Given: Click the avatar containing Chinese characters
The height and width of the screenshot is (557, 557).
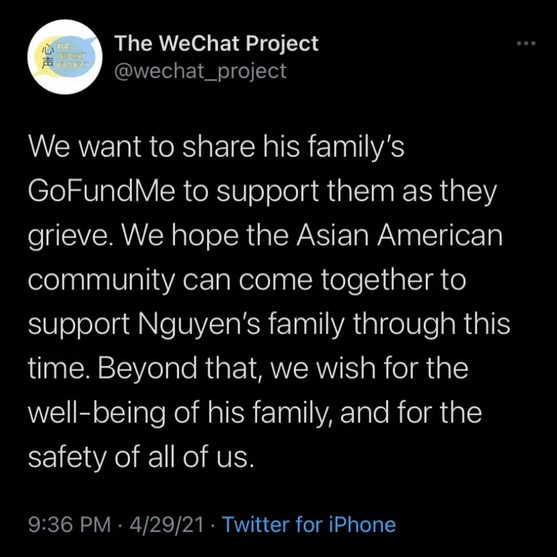Looking at the screenshot, I should click(64, 57).
